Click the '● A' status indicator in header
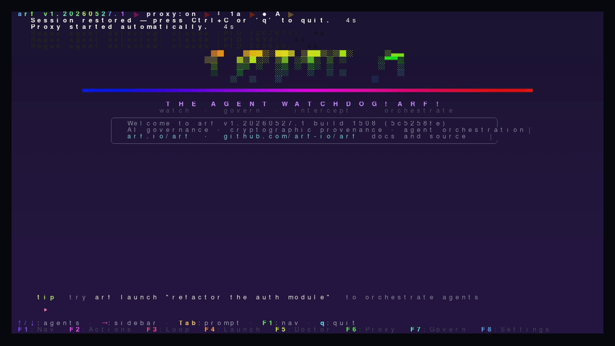 pyautogui.click(x=272, y=14)
